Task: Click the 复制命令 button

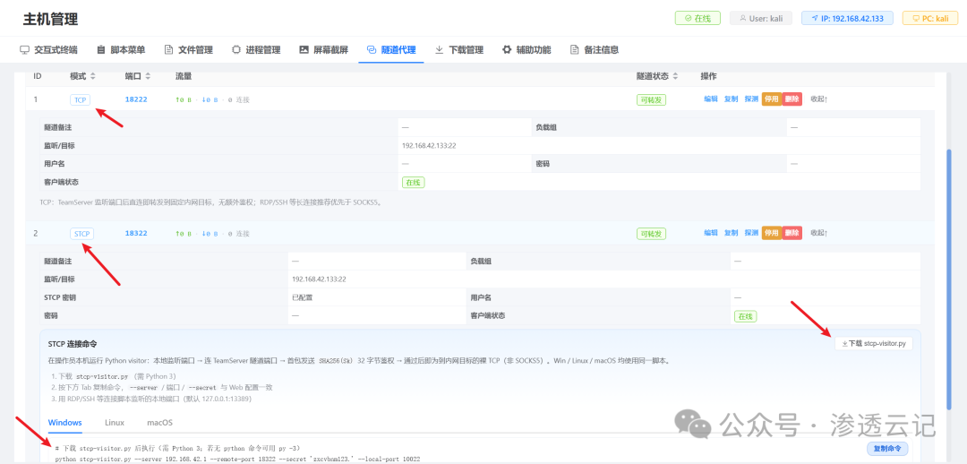Action: click(887, 448)
